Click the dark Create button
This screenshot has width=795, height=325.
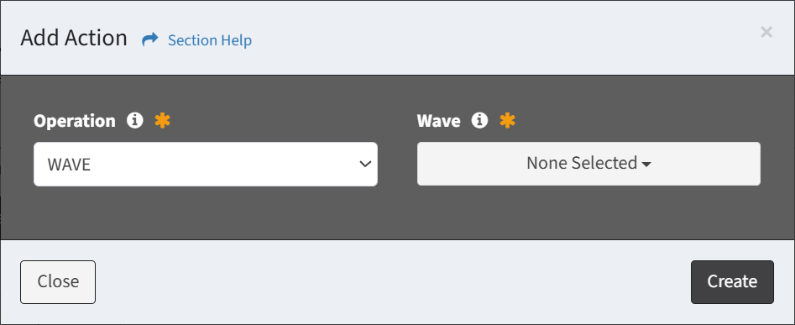coord(732,282)
